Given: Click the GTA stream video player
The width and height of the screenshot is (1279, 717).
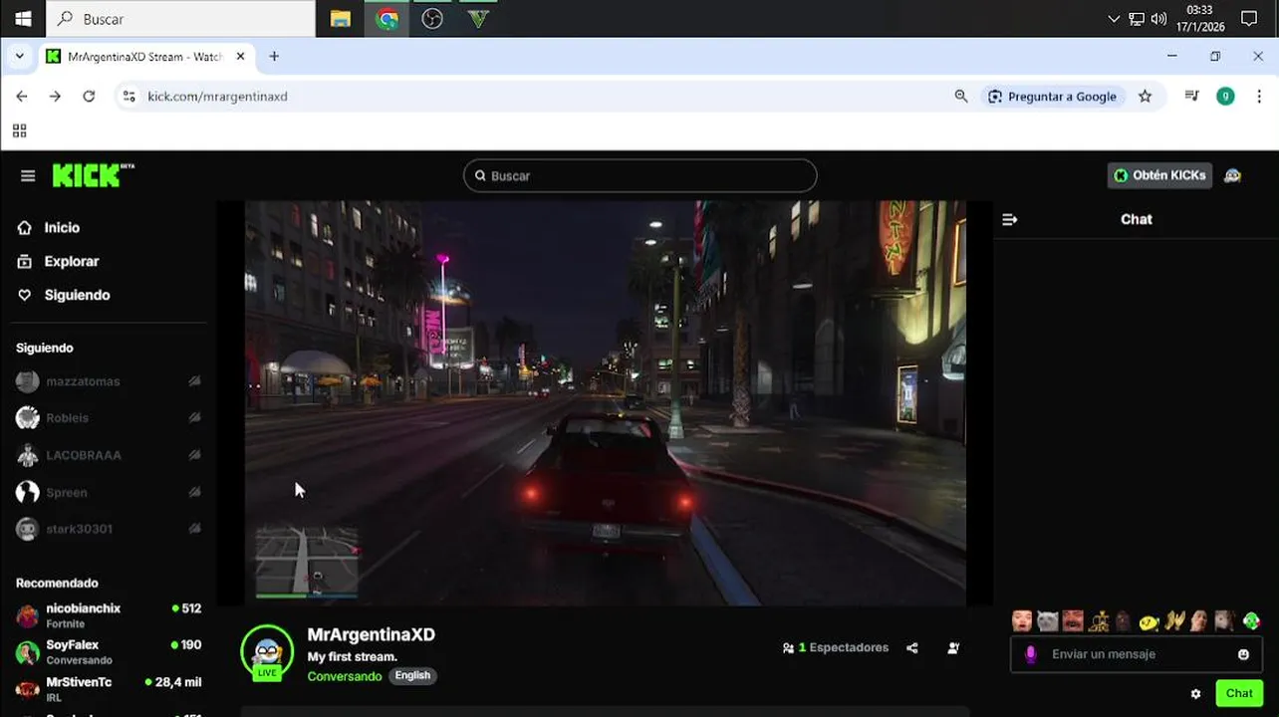Looking at the screenshot, I should click(x=606, y=402).
